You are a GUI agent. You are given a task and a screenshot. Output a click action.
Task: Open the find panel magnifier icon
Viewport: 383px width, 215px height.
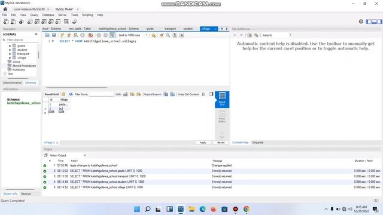coord(168,35)
